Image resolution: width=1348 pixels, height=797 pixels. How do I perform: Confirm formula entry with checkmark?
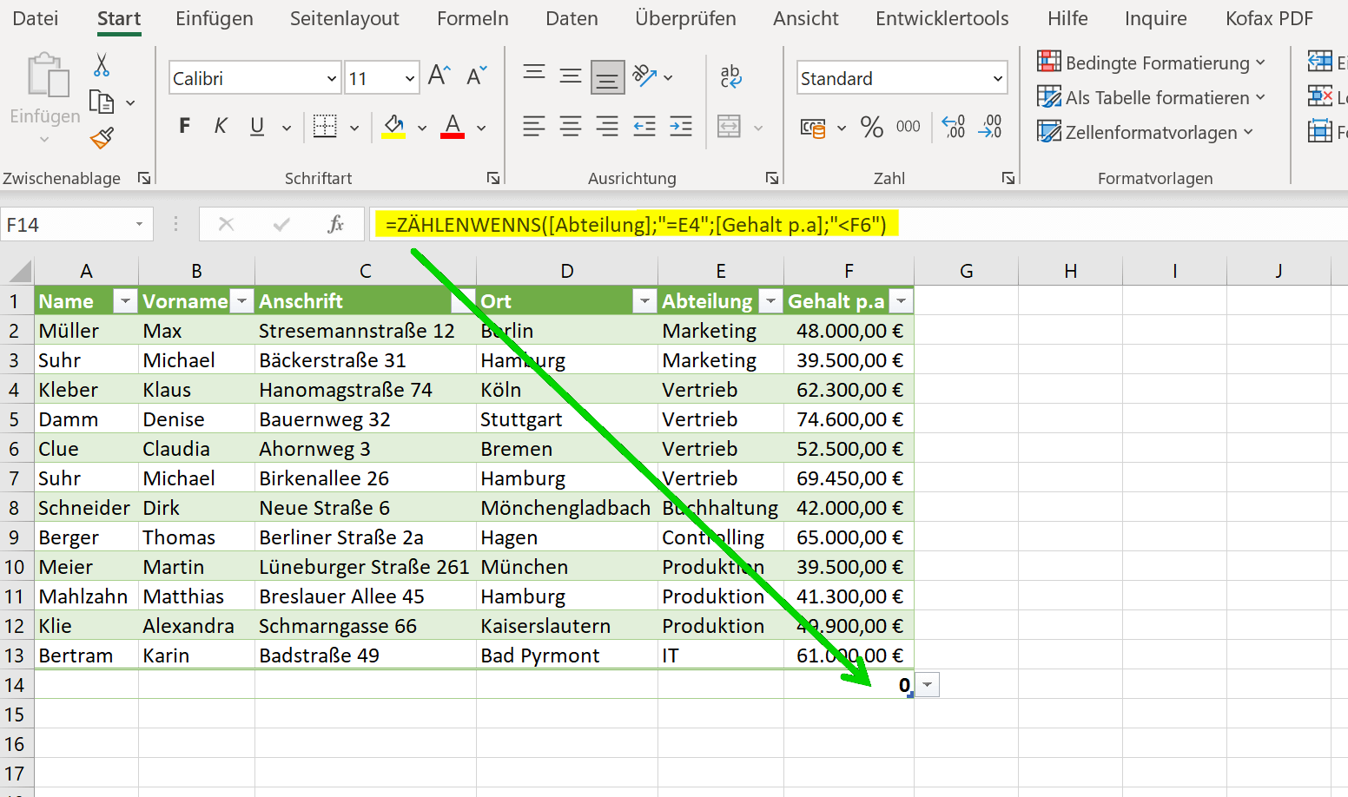point(281,224)
